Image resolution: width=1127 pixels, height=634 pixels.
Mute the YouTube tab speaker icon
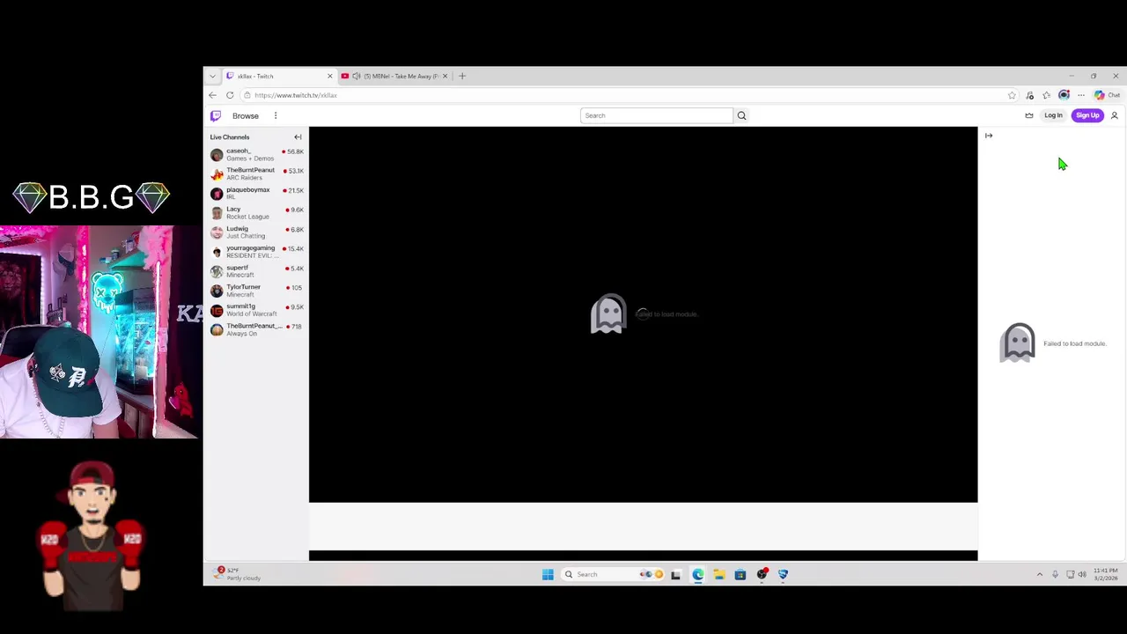(x=357, y=77)
